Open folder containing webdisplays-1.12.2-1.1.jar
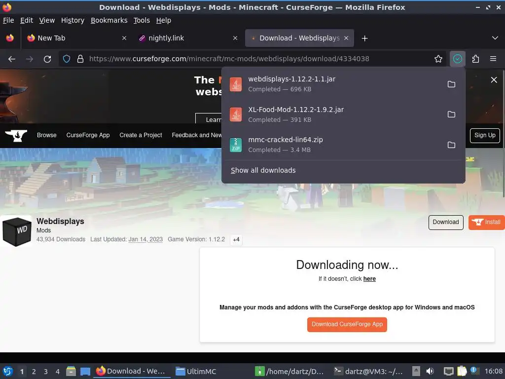 (x=452, y=84)
